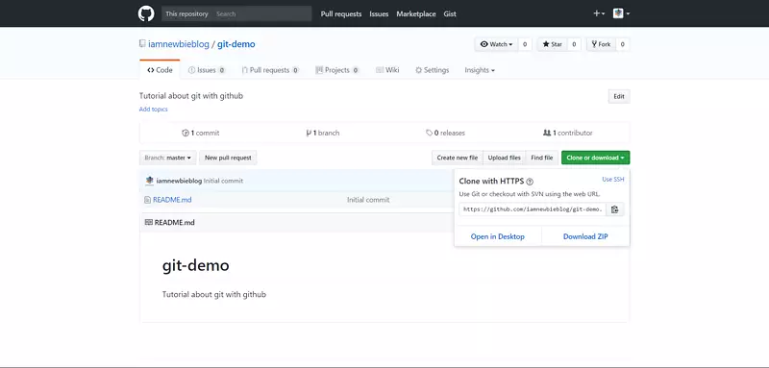
Task: Open Gist in top navigation
Action: [450, 14]
